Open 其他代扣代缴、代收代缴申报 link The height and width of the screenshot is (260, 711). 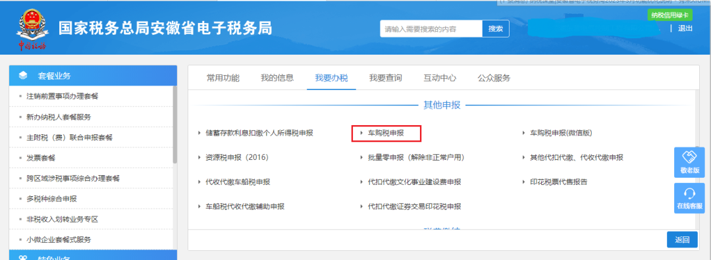577,157
